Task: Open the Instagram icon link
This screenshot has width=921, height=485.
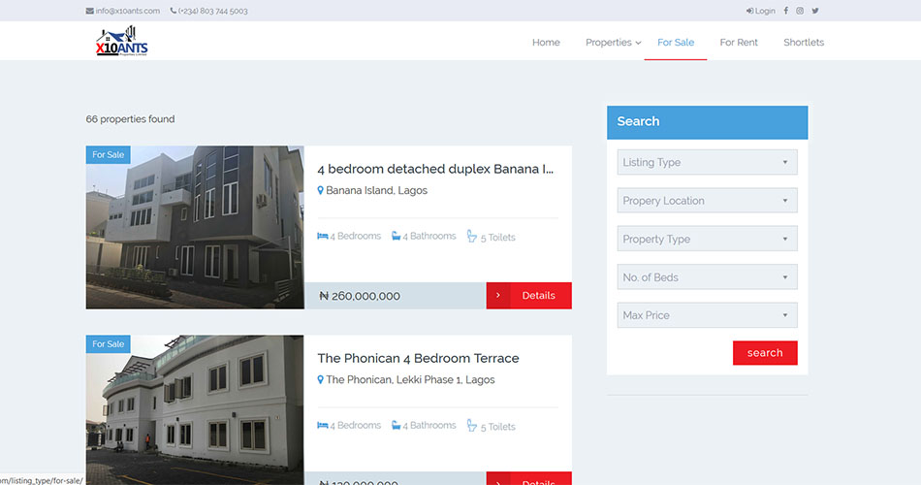Action: (x=800, y=11)
